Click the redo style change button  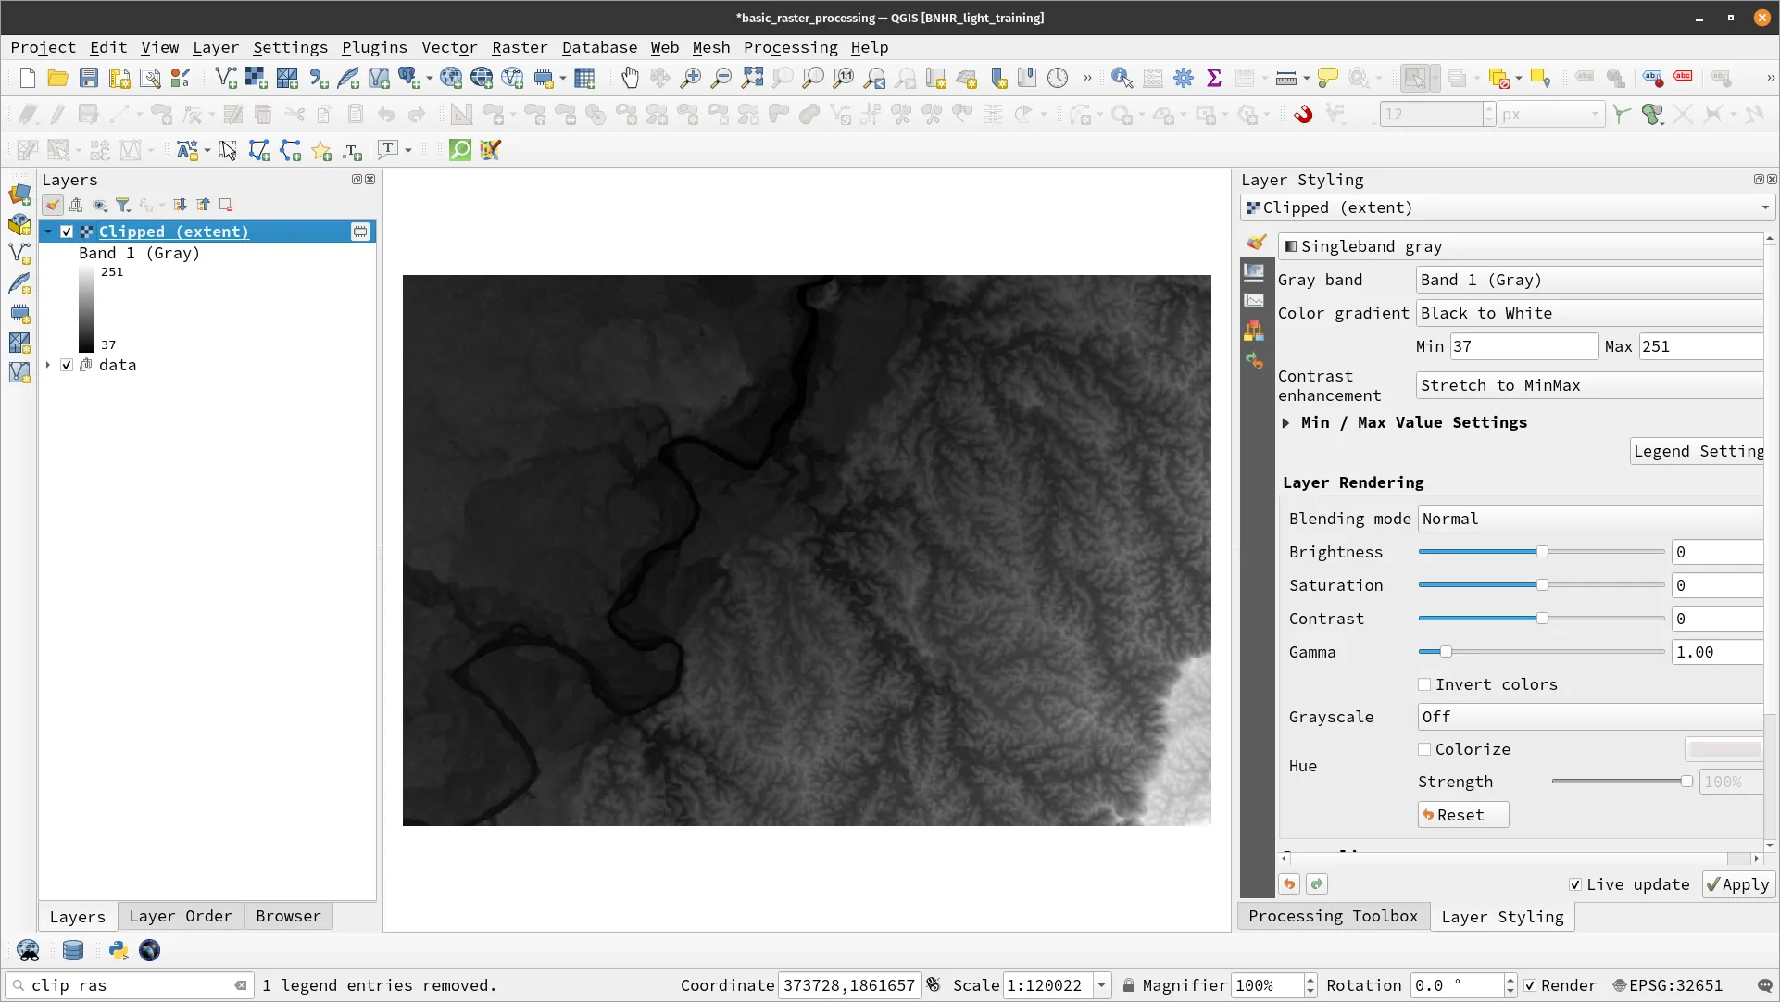pyautogui.click(x=1317, y=884)
